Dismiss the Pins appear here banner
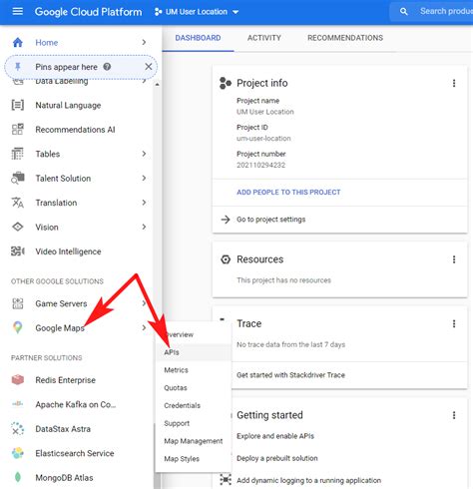 pos(149,67)
